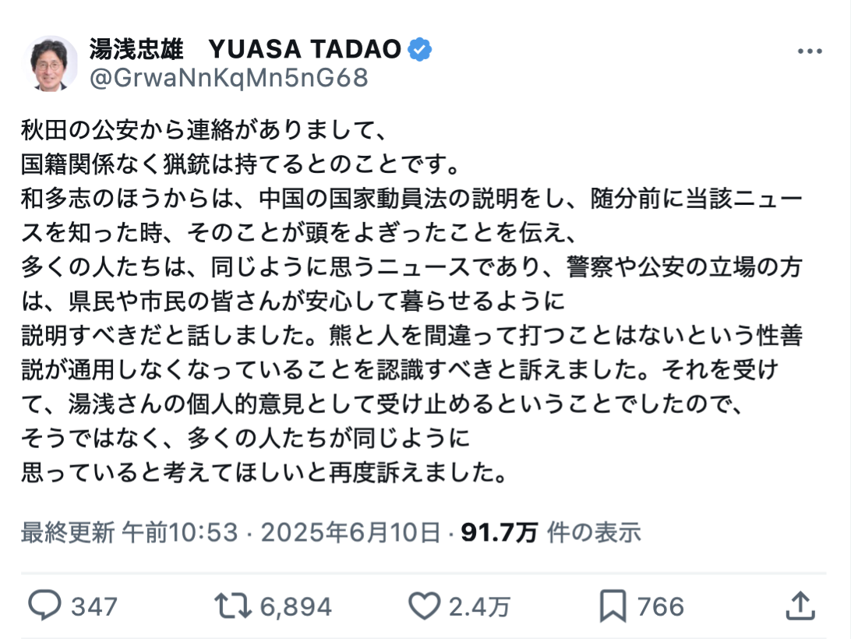View the 湯浅忠雄 profile avatar photo
Viewport: 851px width, 639px height.
[x=50, y=64]
